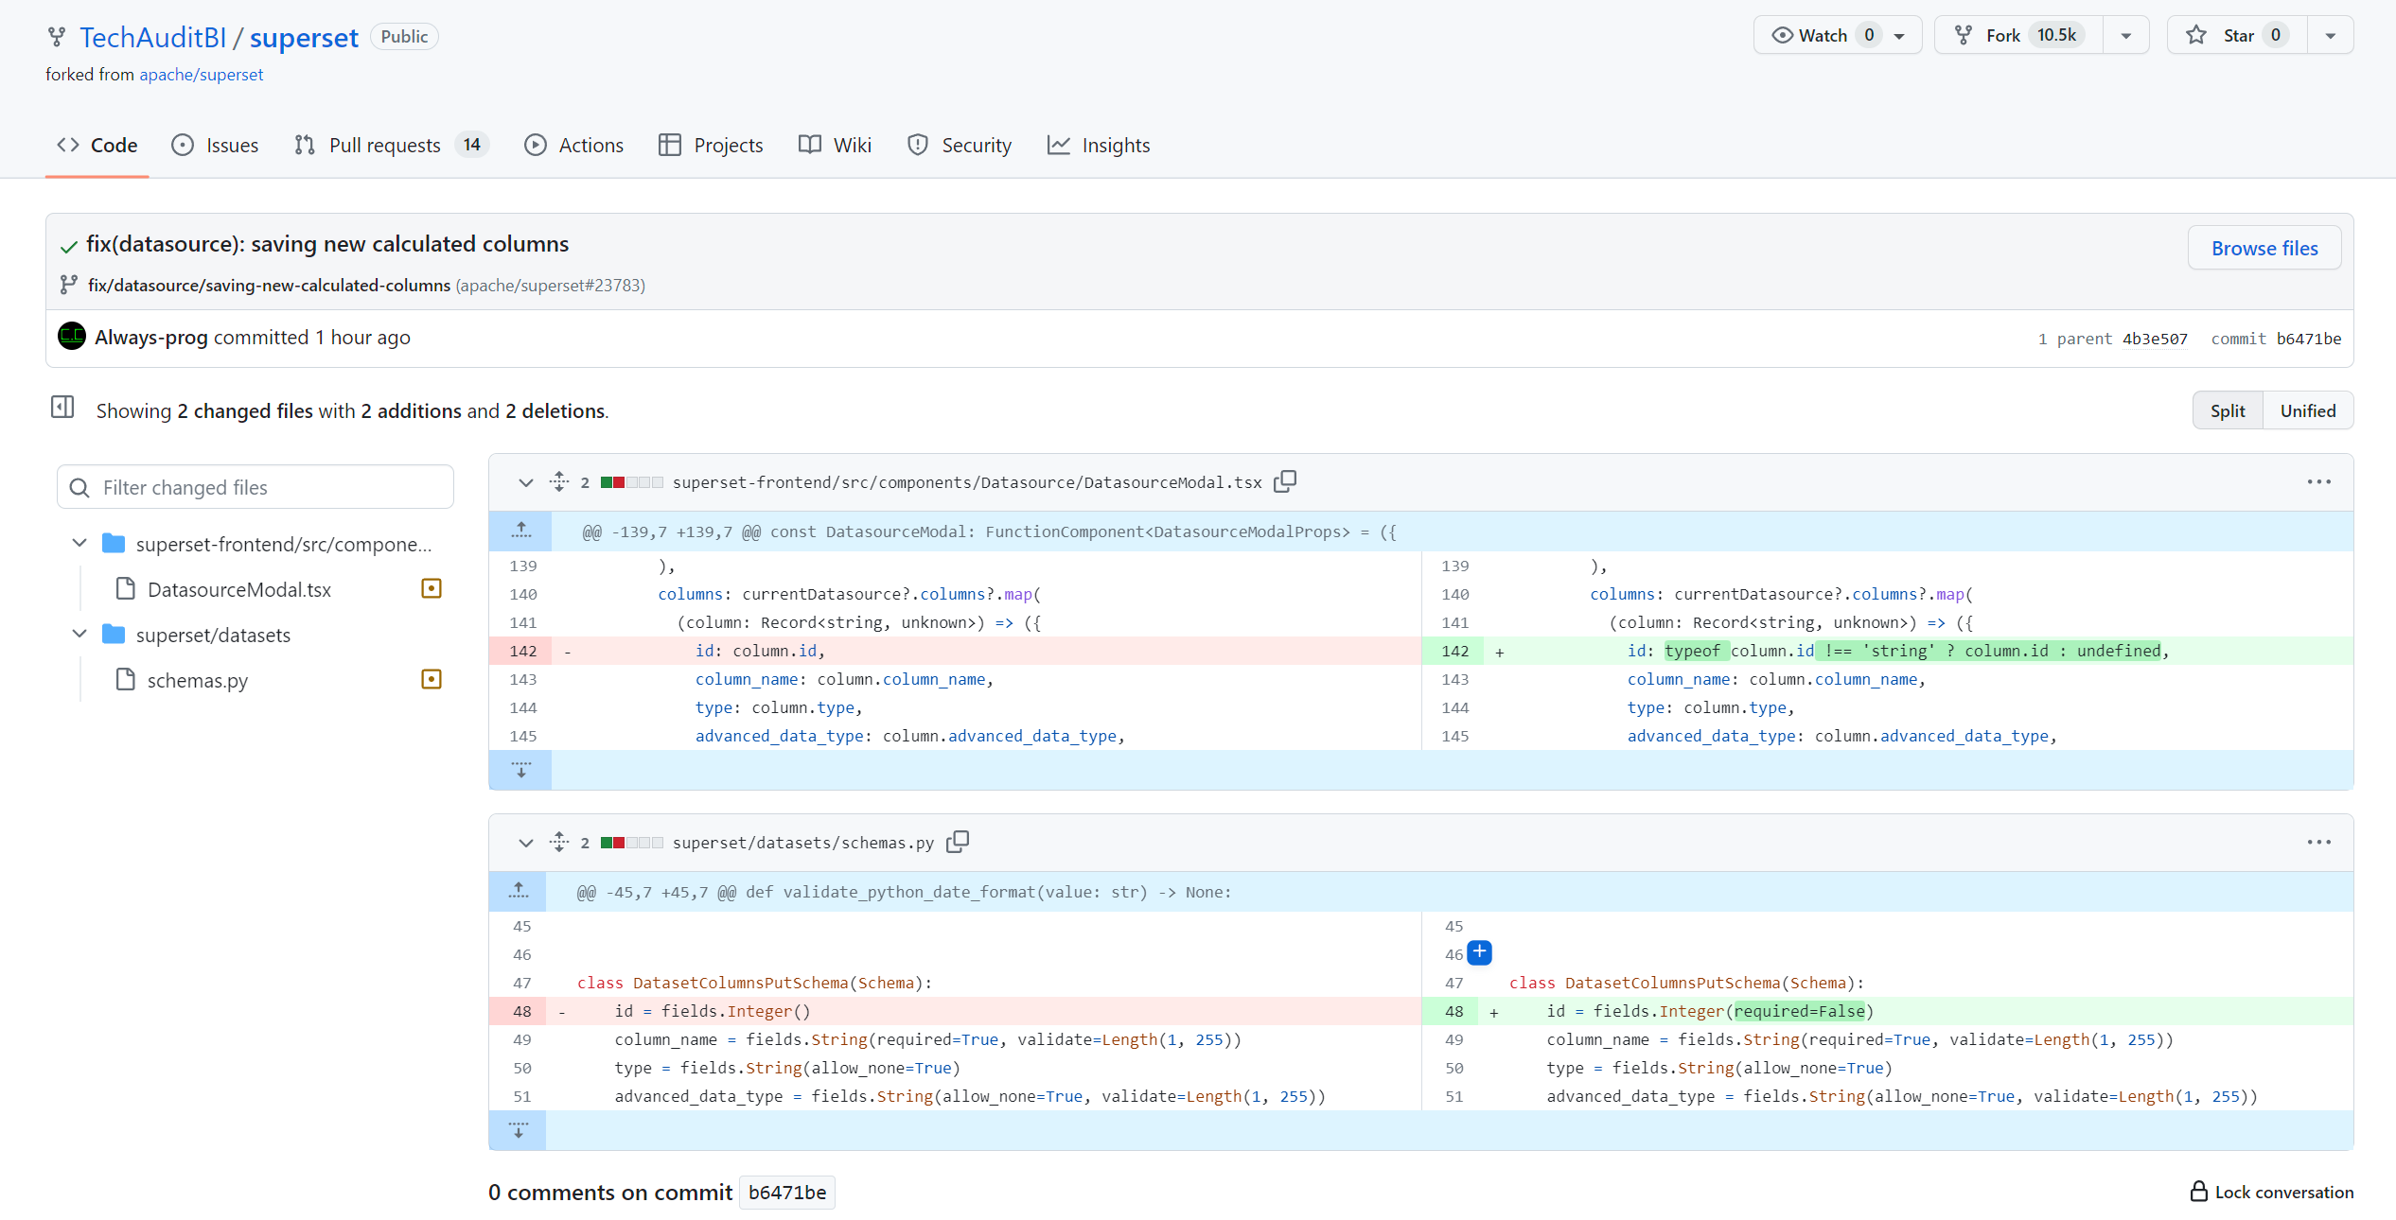
Task: Click the file tree sidebar toggle icon
Action: coord(62,408)
